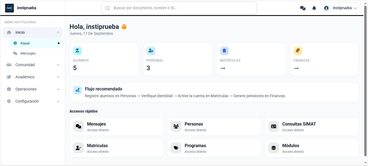This screenshot has width=368, height=166.
Task: Open the Personal count 3
Action: [148, 68]
